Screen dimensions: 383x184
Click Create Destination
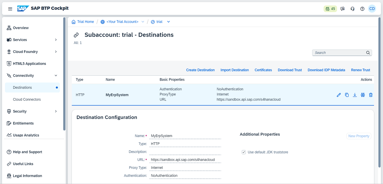[x=200, y=70]
